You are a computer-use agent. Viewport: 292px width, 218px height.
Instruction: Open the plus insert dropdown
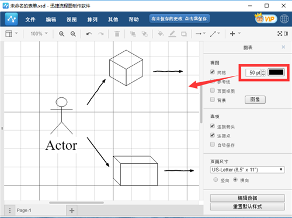tap(235, 34)
